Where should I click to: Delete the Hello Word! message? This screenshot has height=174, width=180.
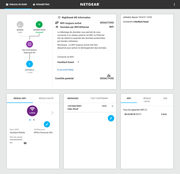[112, 106]
